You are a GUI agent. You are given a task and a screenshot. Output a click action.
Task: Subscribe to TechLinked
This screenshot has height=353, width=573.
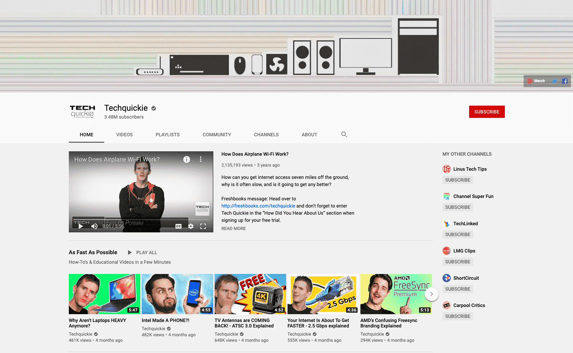click(458, 234)
